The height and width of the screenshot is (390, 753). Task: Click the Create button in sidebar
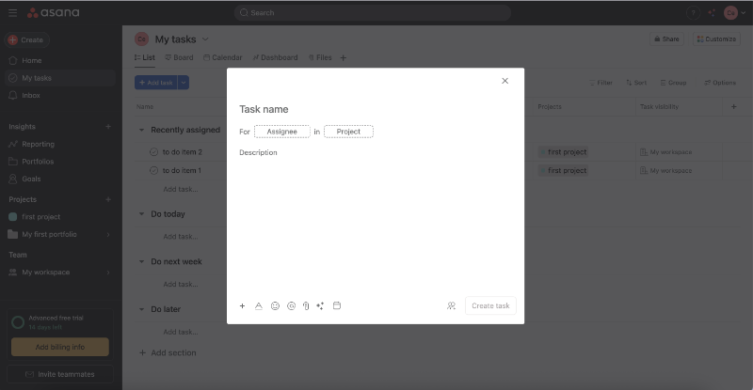point(26,39)
